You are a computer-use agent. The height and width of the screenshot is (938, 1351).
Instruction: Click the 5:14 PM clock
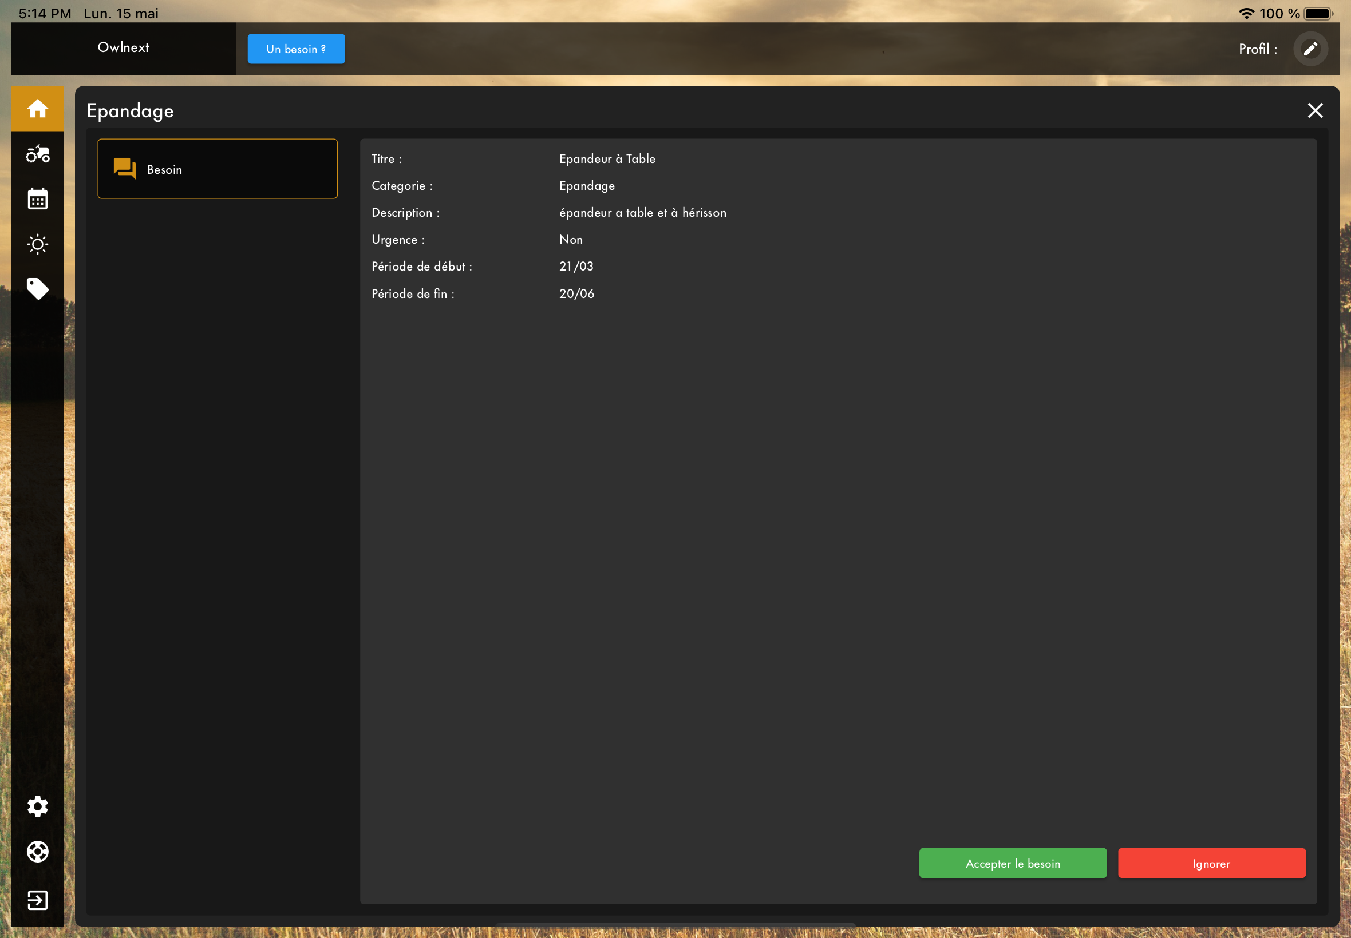tap(45, 13)
